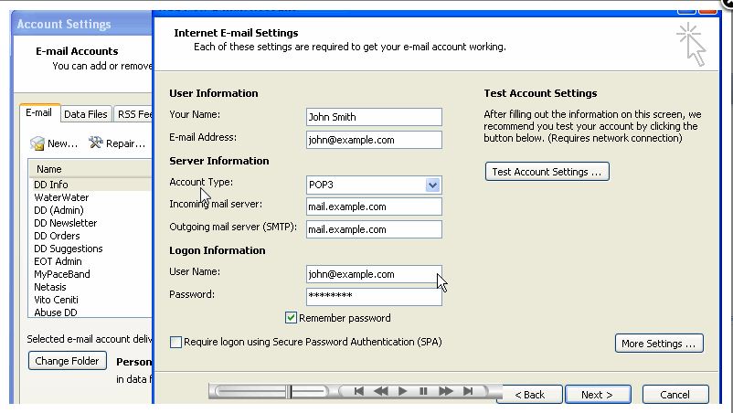Viewport: 733px width, 413px height.
Task: Open More Settings dialog
Action: [x=659, y=344]
